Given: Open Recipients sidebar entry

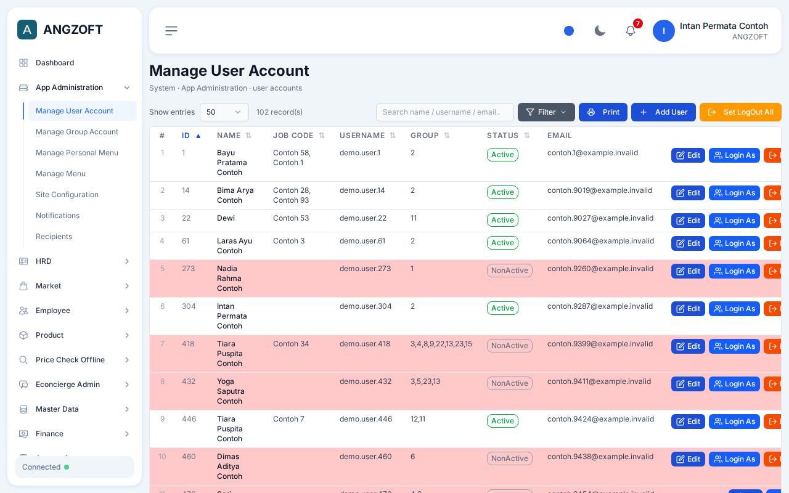Looking at the screenshot, I should 82,237.
